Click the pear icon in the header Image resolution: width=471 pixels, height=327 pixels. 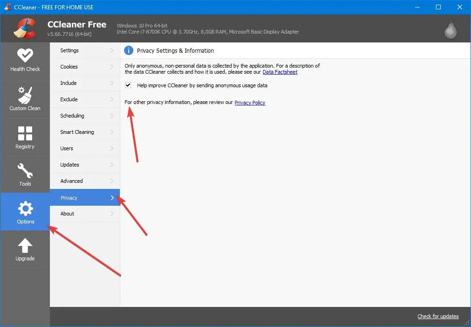click(x=450, y=29)
